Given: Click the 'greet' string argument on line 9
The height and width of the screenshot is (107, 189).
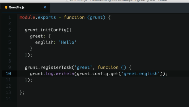Looking at the screenshot, I should coord(83,67).
